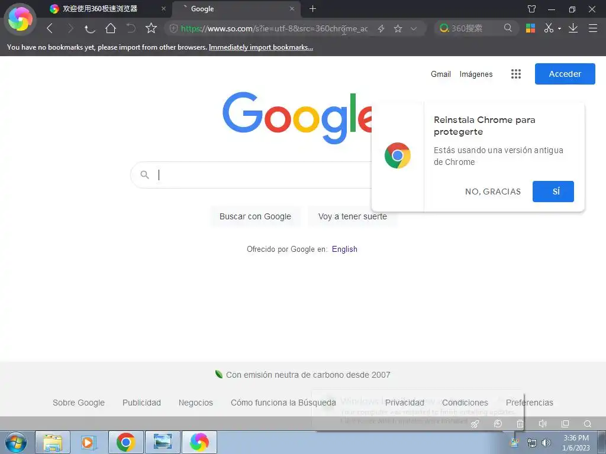
Task: Open Google Chrome from the taskbar
Action: click(125, 442)
